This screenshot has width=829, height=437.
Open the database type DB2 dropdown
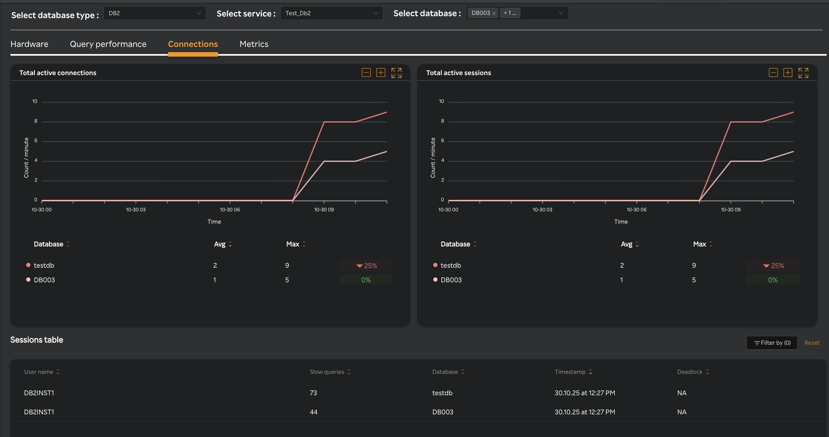click(155, 13)
